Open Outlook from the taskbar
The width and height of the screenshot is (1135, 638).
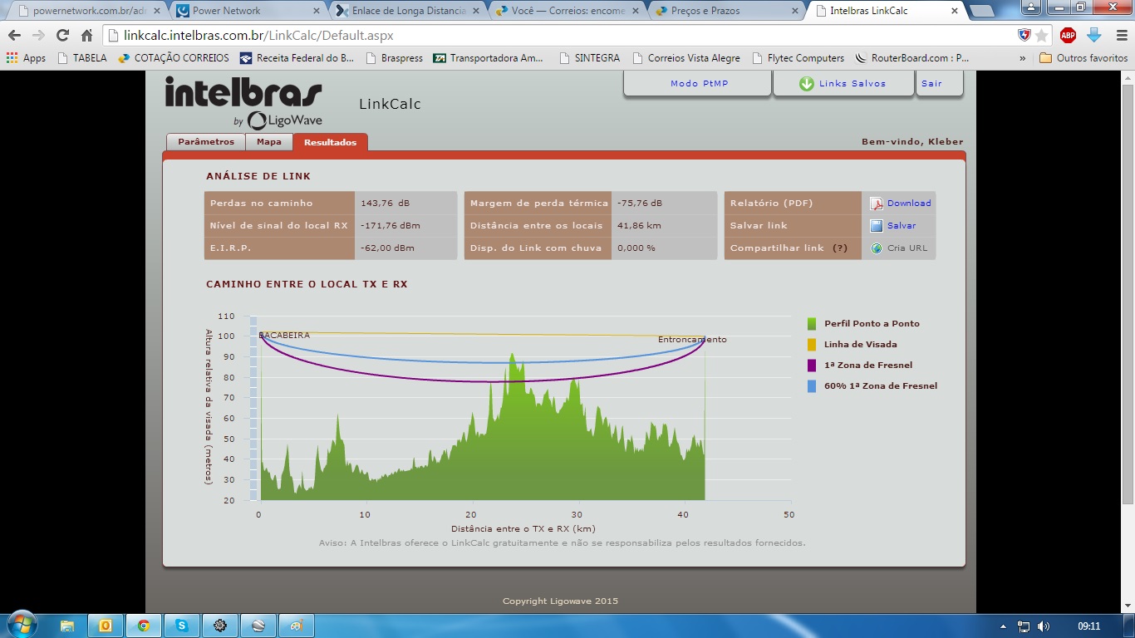pos(106,626)
